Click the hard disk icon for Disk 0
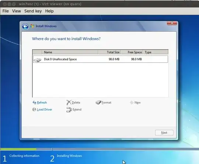Image resolution: width=199 pixels, height=164 pixels. point(37,60)
